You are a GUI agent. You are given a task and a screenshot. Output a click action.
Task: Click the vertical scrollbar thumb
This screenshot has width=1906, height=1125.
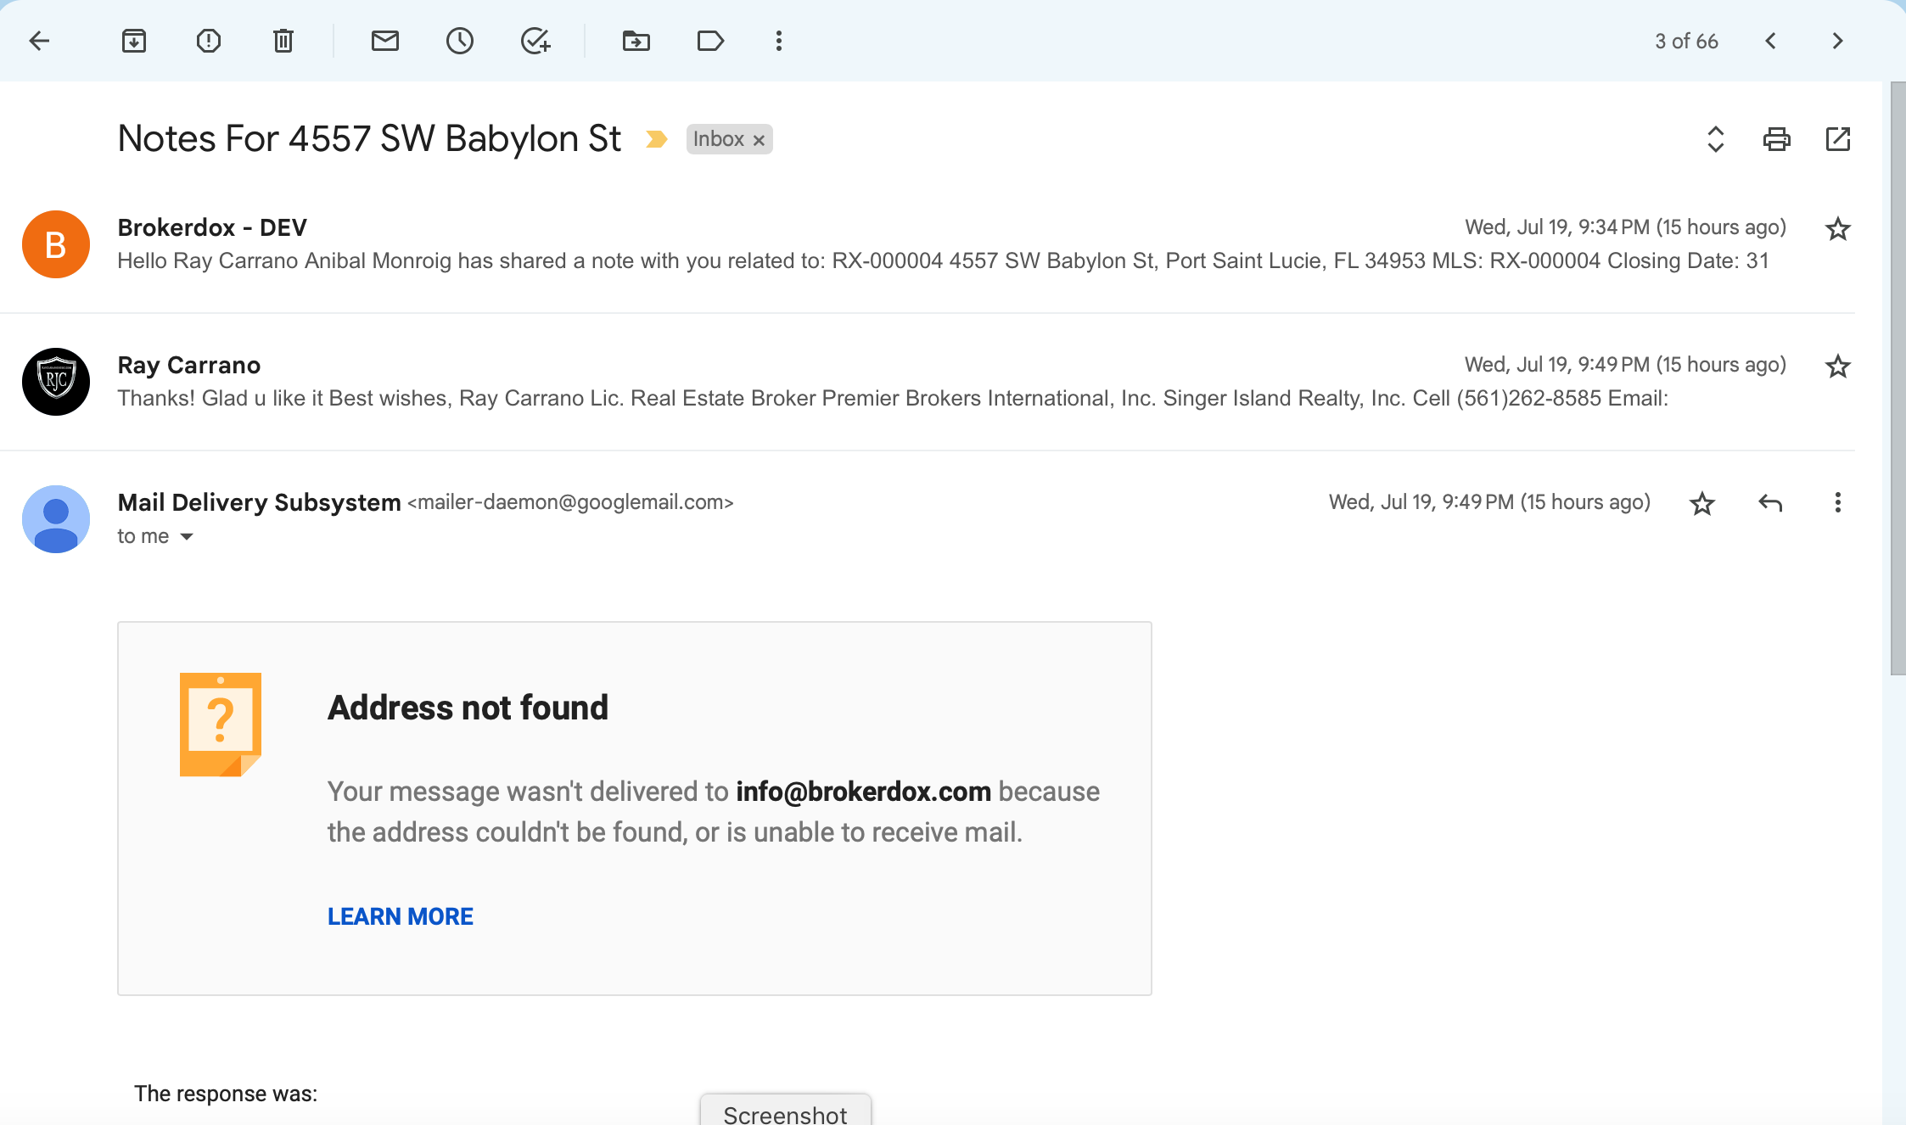tap(1898, 378)
